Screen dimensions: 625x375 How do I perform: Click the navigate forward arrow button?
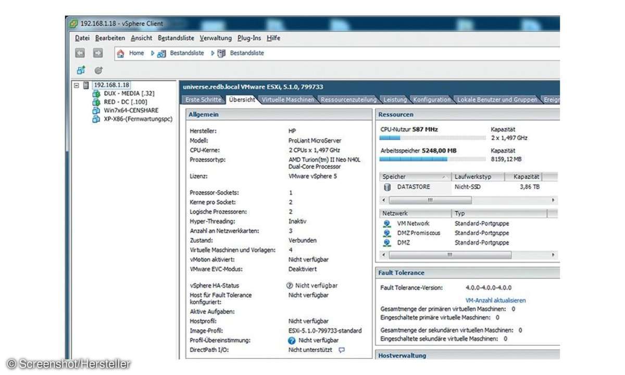coord(97,53)
